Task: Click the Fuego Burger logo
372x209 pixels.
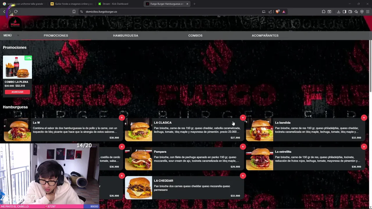Action: (x=15, y=23)
